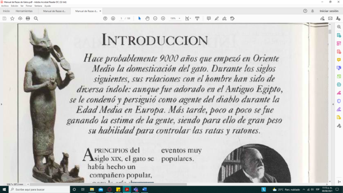
Task: Open the sign document tool
Action: [x=225, y=19]
